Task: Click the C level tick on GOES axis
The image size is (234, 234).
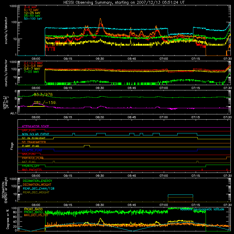Action: 16,91
